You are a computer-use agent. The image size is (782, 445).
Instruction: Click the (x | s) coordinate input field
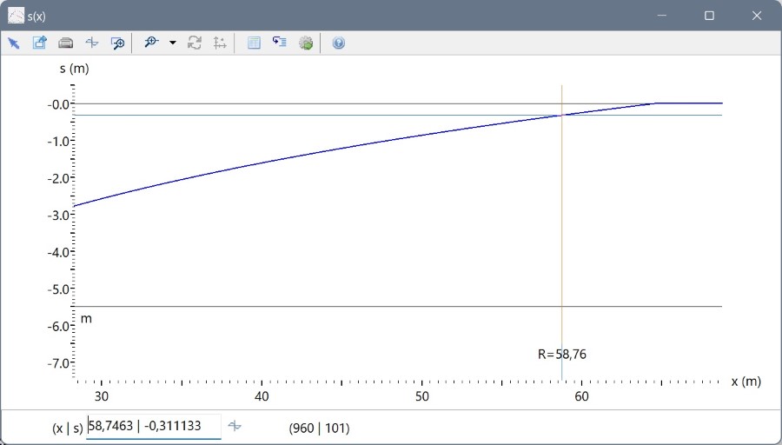153,428
